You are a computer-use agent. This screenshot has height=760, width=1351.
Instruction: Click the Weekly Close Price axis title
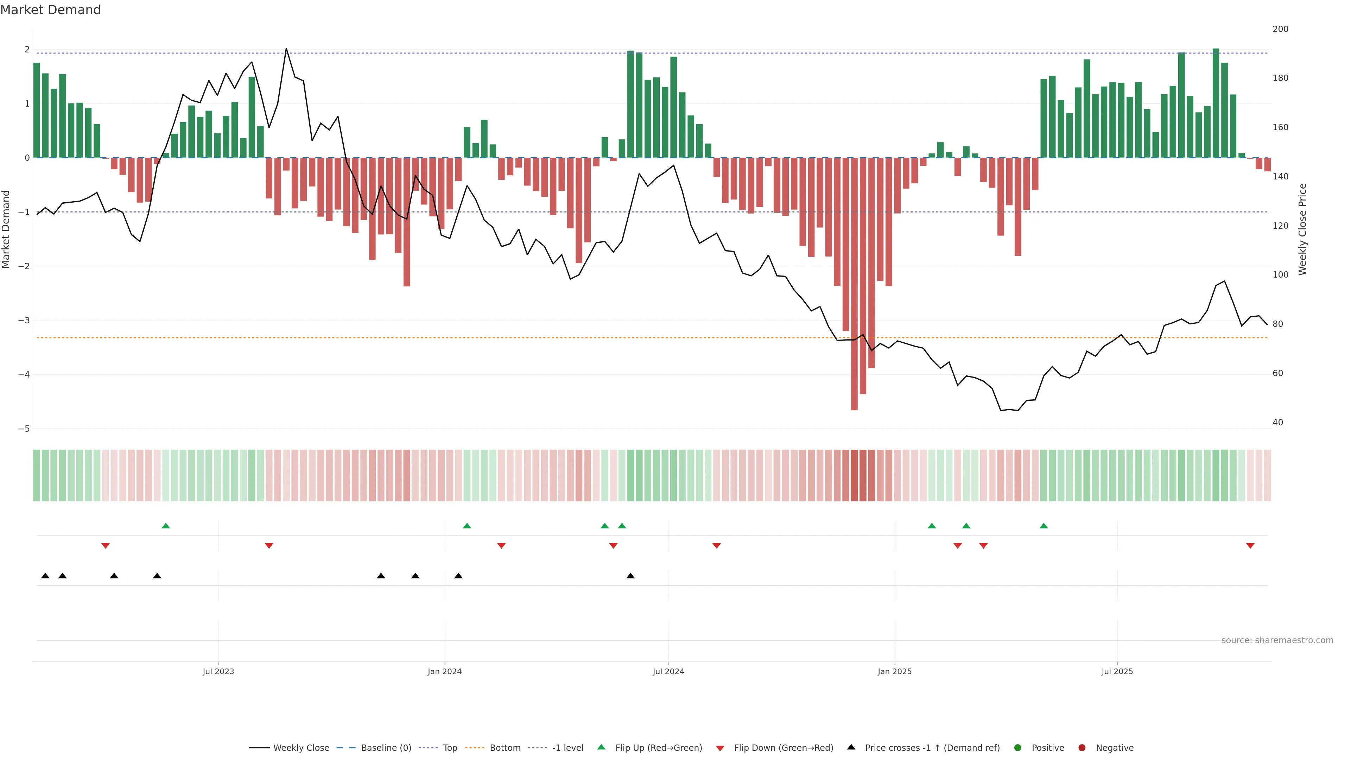coord(1302,229)
